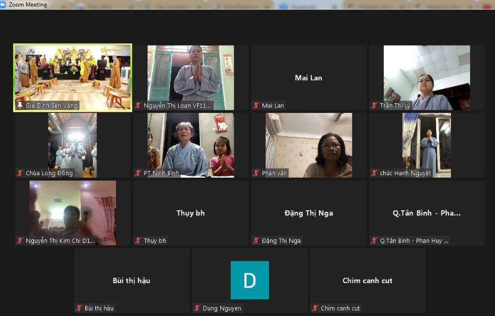Click the teal D avatar of Dung Nguyen
Viewport: 495px width, 316px height.
(x=249, y=280)
